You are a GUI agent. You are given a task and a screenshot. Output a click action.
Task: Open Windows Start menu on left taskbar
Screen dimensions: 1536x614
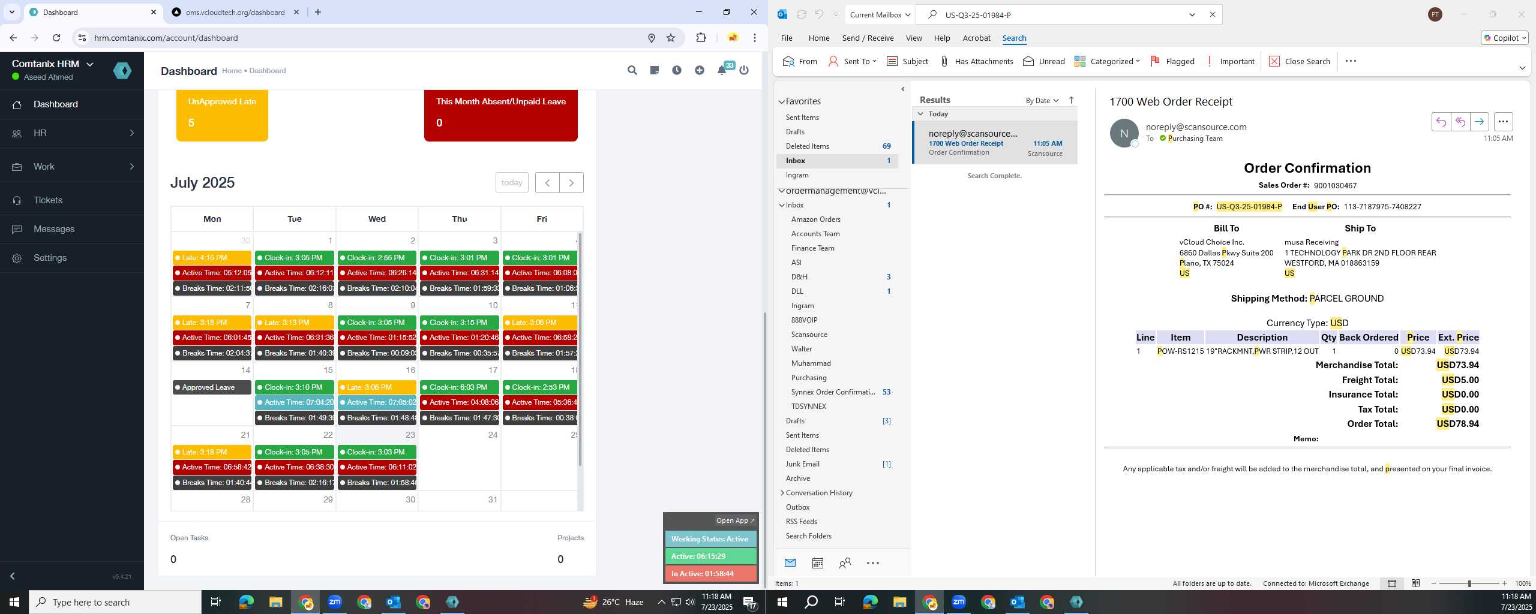14,602
